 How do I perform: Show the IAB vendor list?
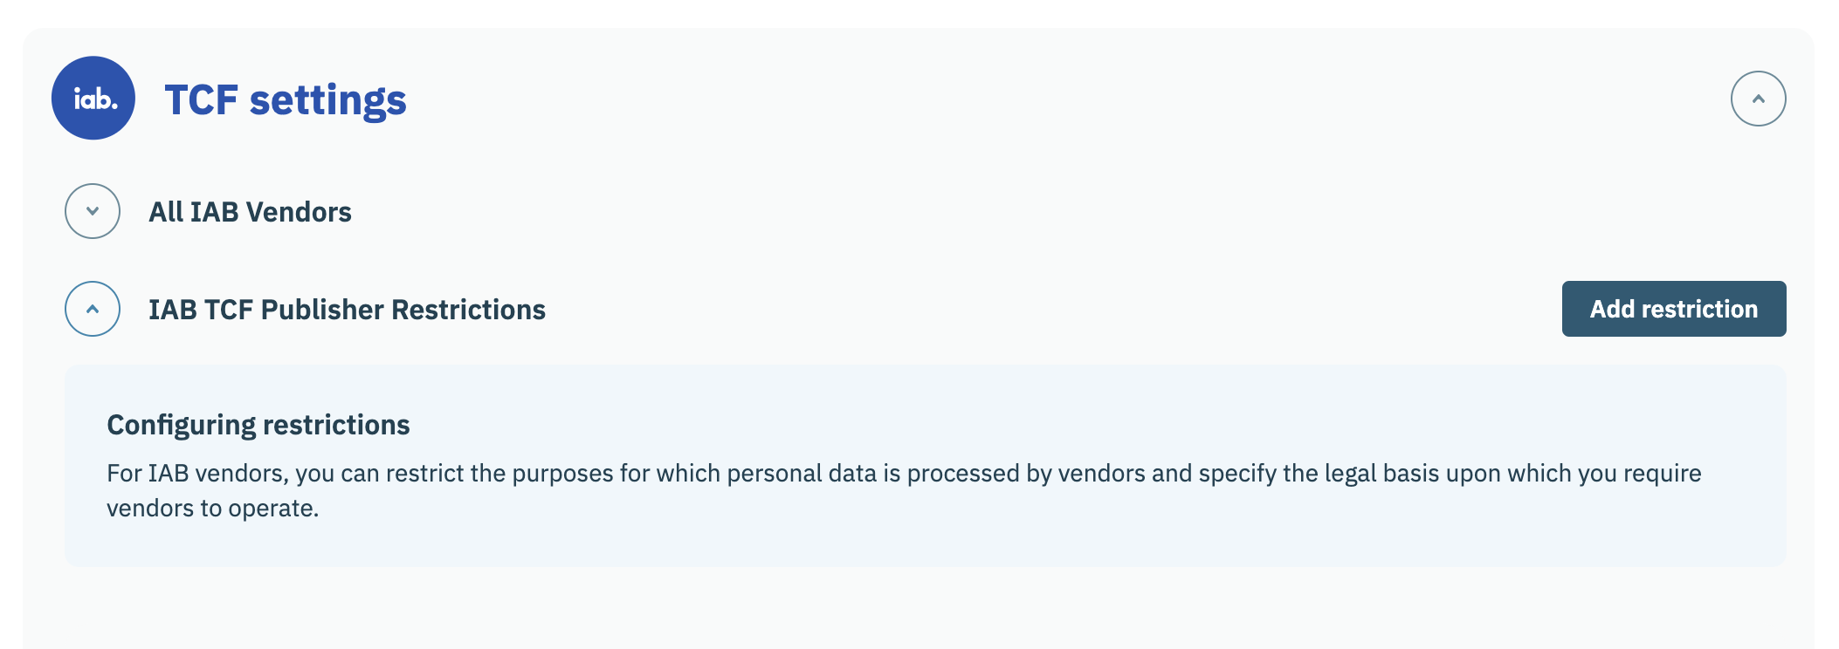pyautogui.click(x=93, y=211)
